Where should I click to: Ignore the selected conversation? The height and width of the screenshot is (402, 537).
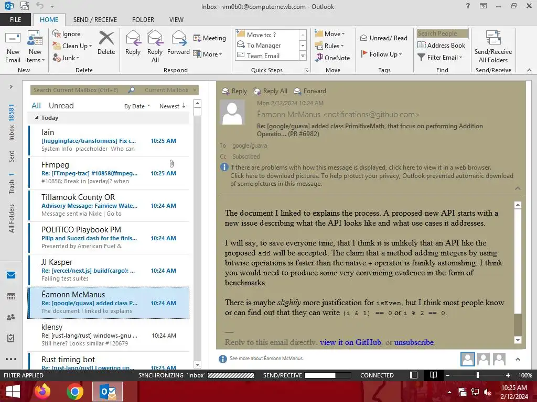(67, 34)
